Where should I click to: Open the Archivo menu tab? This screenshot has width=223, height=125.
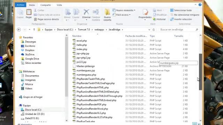(x=21, y=5)
